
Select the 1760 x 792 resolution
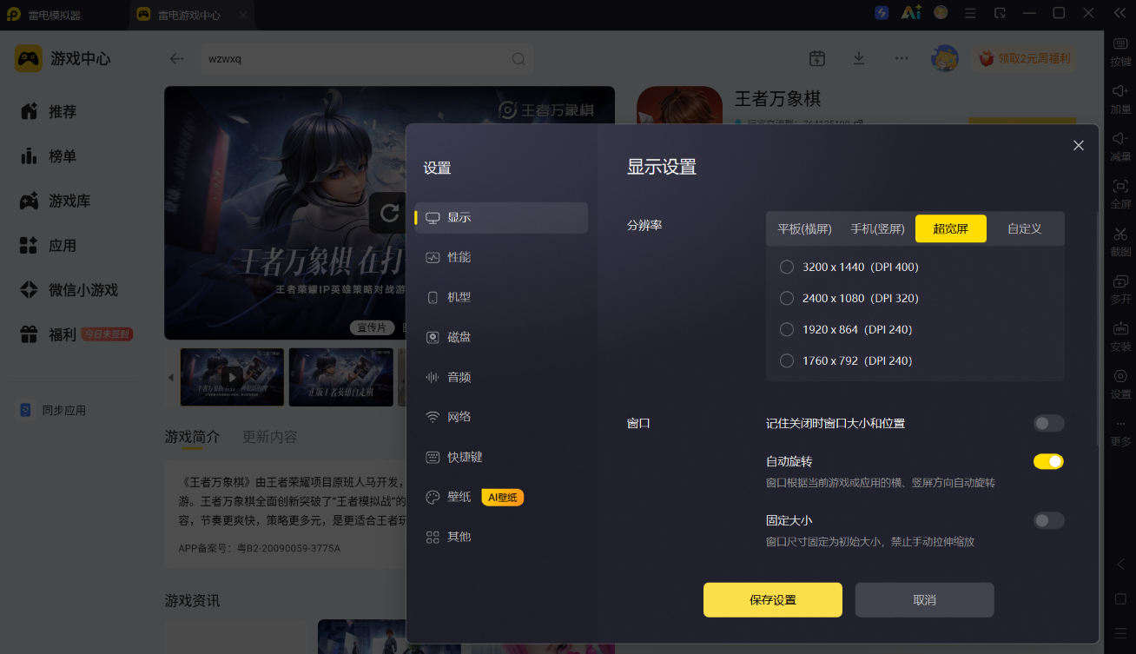[x=787, y=360]
